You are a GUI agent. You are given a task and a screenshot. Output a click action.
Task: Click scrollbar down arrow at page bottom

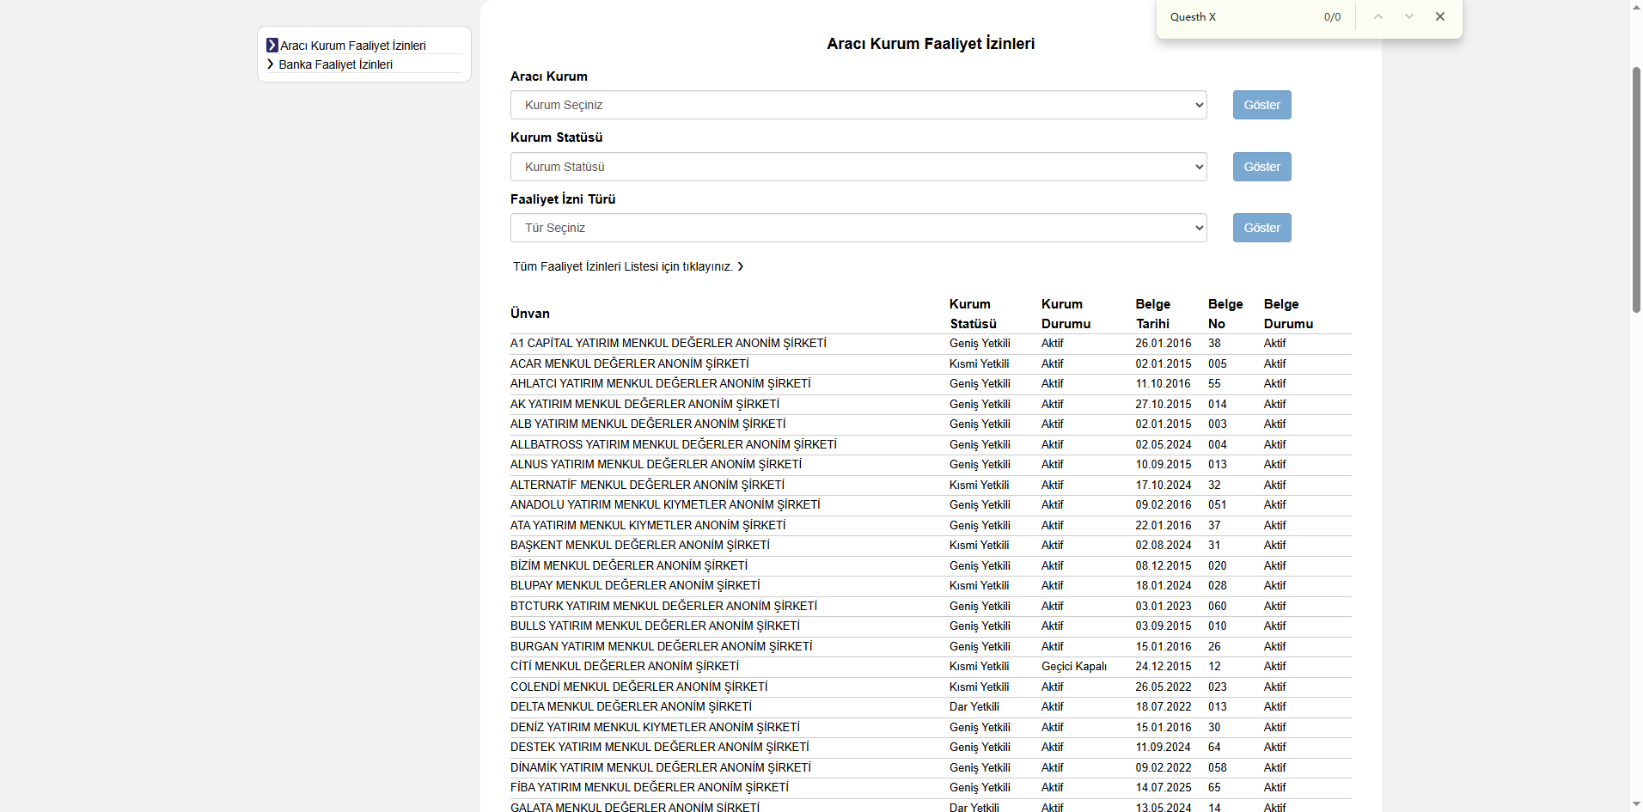tap(1636, 804)
